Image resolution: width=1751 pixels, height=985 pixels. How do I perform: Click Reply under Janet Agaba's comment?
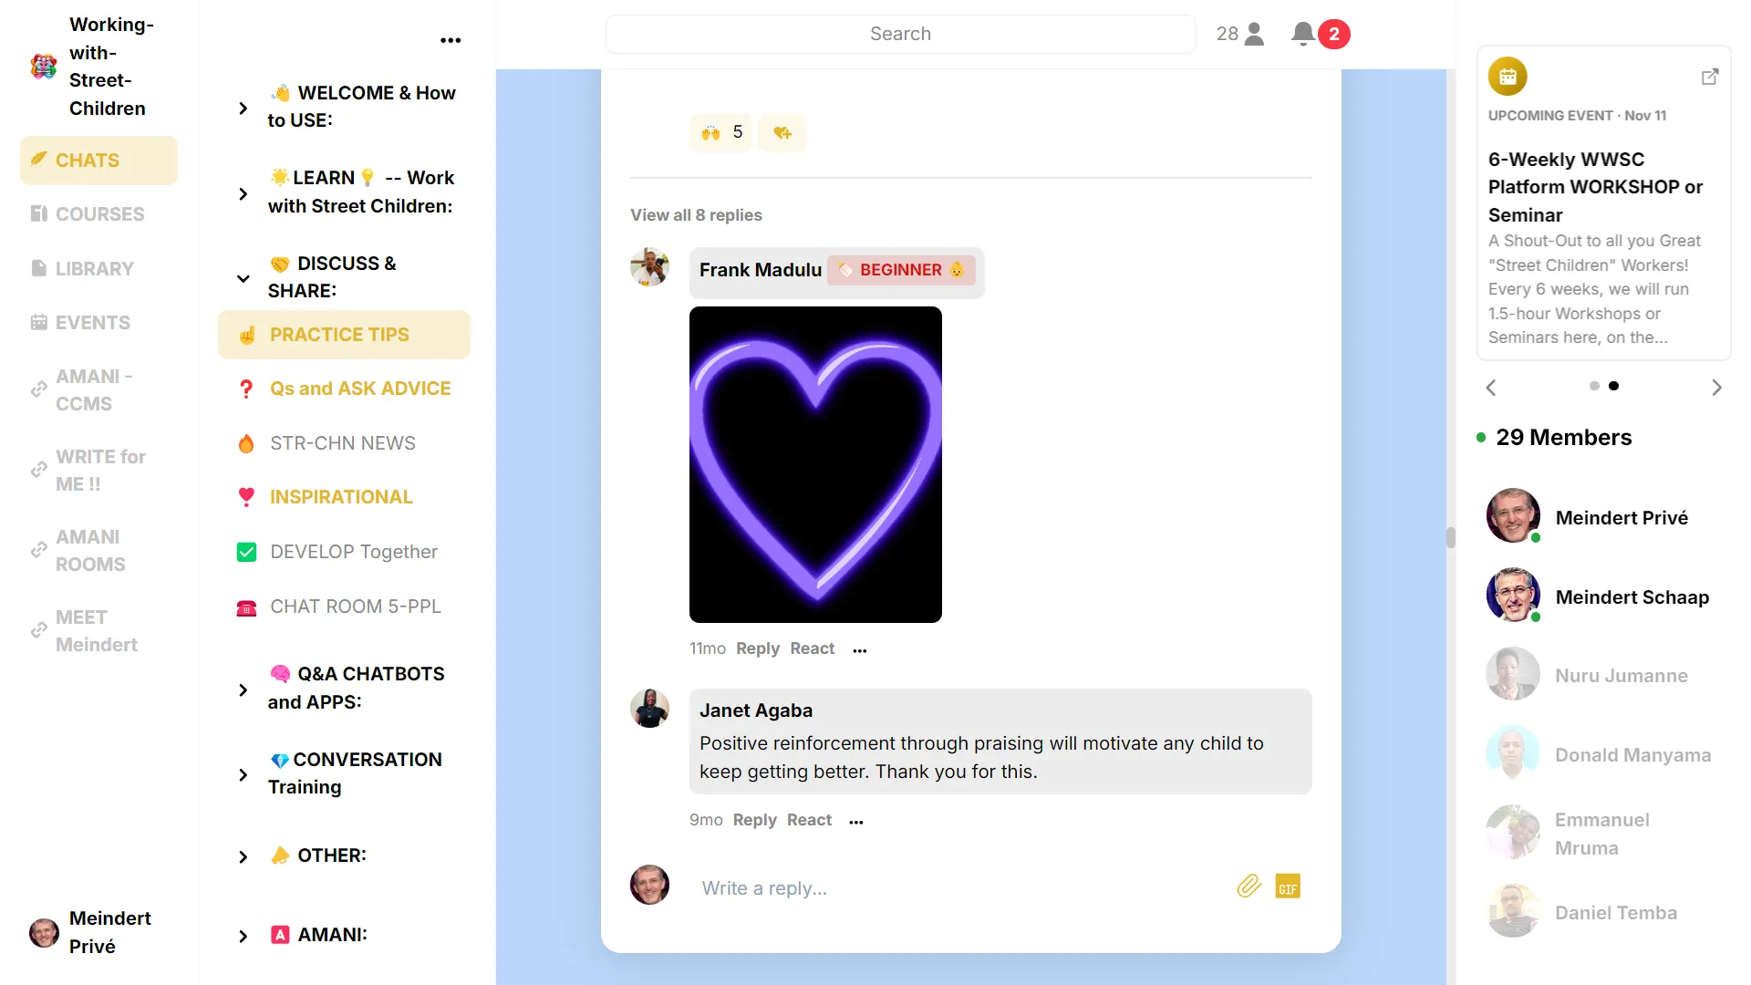pyautogui.click(x=754, y=820)
